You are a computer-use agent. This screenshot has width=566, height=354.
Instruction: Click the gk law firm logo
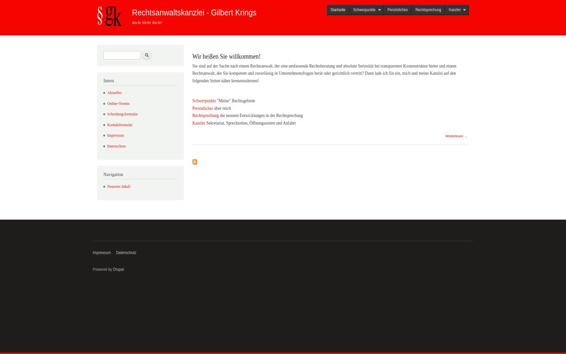[109, 16]
